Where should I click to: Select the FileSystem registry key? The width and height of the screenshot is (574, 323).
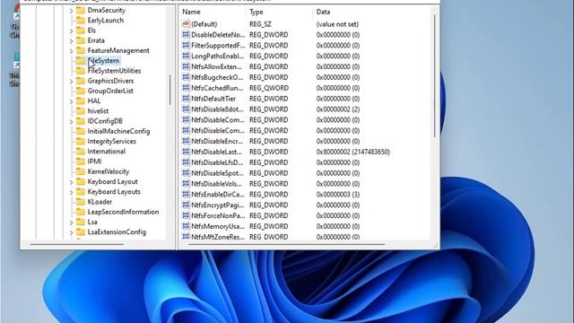(x=103, y=61)
